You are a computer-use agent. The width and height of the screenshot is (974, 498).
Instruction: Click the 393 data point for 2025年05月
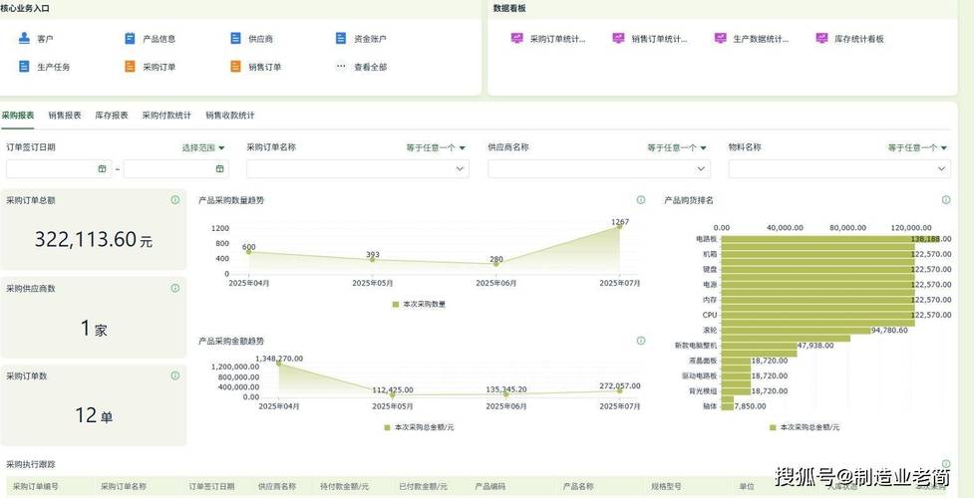click(x=373, y=259)
